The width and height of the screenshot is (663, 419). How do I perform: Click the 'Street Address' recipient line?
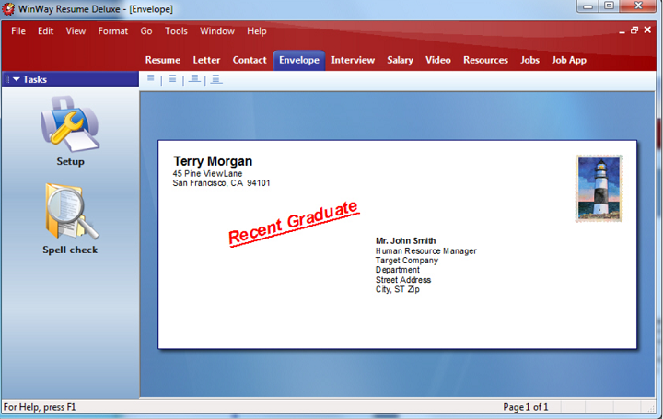pyautogui.click(x=403, y=279)
